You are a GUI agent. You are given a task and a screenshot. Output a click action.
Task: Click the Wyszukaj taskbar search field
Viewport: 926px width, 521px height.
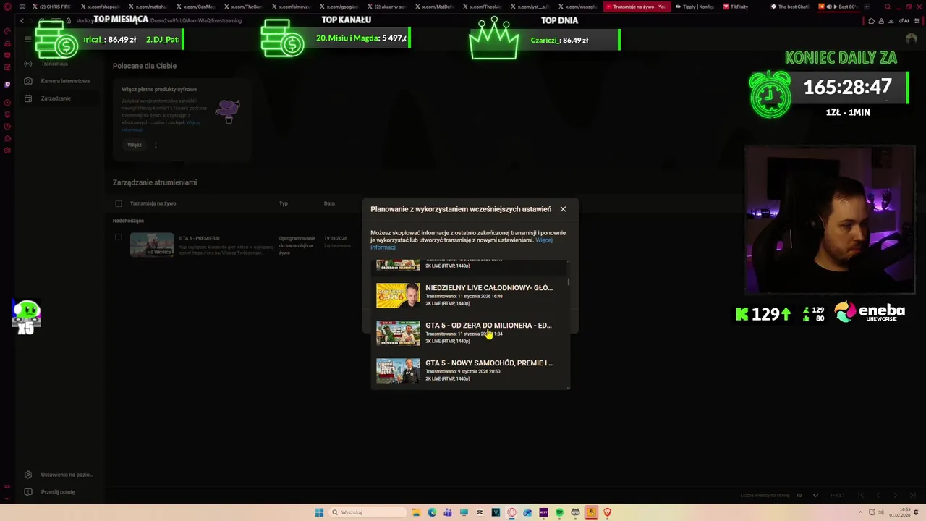(x=368, y=512)
